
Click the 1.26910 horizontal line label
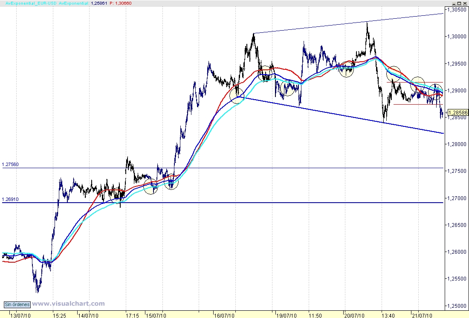[x=10, y=200]
